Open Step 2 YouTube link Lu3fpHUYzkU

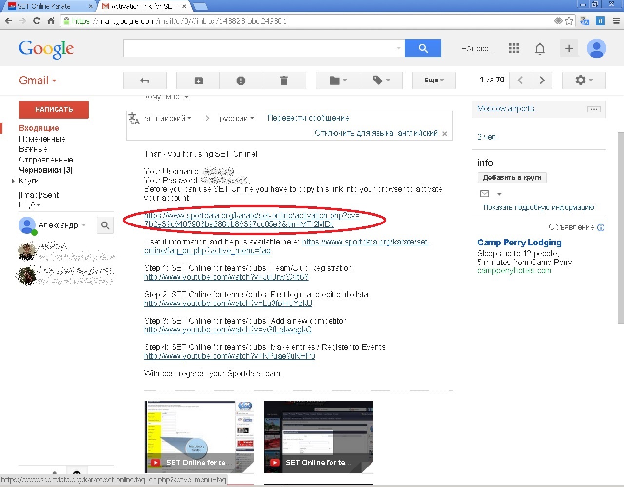click(228, 303)
